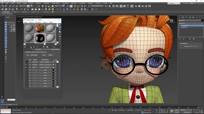Open the selection filter 'All' dropdown
Image resolution: width=204 pixels, height=114 pixels.
coord(23,6)
